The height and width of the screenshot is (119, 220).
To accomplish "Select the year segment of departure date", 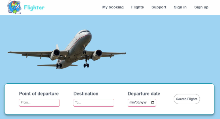I will [x=143, y=103].
